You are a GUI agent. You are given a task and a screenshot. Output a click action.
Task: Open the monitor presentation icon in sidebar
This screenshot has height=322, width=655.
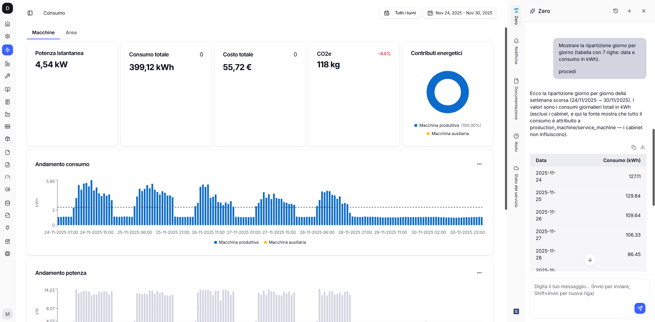[8, 90]
